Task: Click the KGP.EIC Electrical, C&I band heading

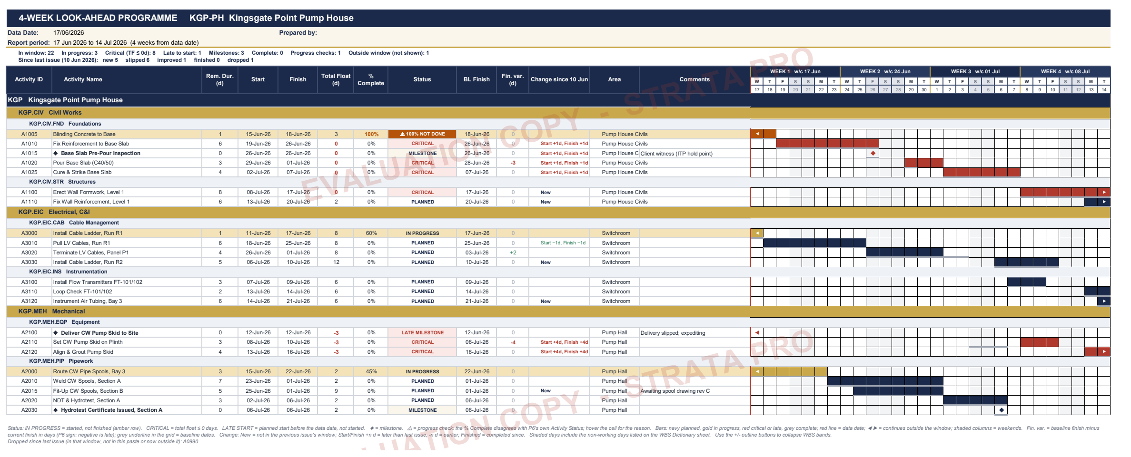Action: pyautogui.click(x=54, y=212)
